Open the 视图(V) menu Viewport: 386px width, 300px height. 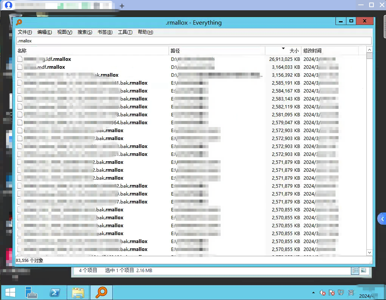[65, 32]
